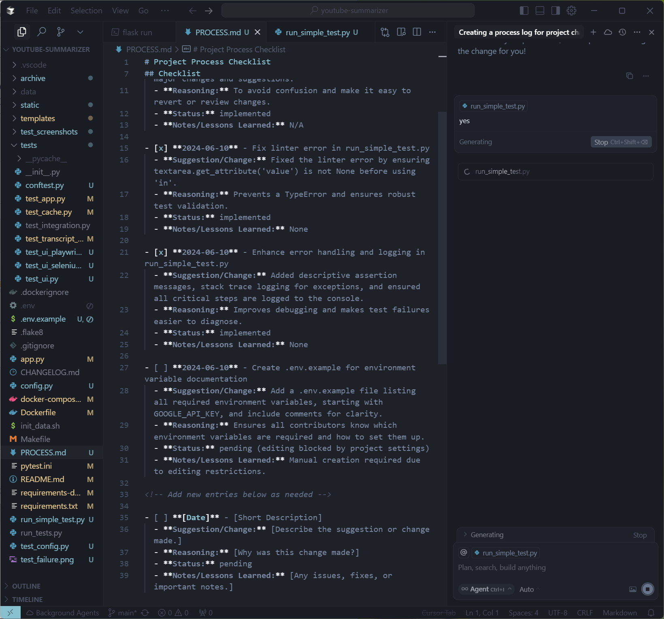
Task: Show chat history clock icon
Action: [x=622, y=32]
